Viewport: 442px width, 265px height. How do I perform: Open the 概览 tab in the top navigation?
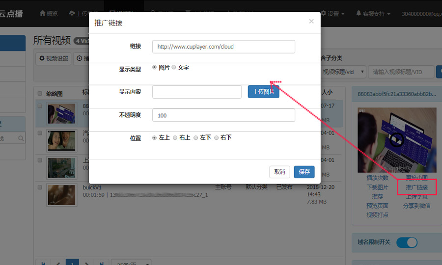click(x=49, y=14)
